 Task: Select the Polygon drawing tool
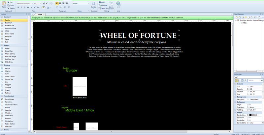pos(8,84)
